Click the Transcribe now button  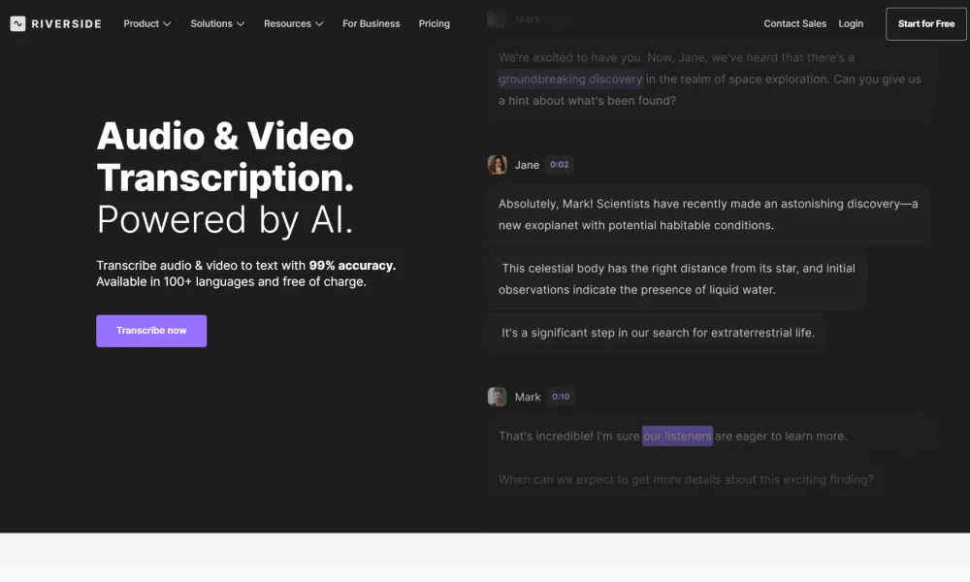pyautogui.click(x=151, y=331)
